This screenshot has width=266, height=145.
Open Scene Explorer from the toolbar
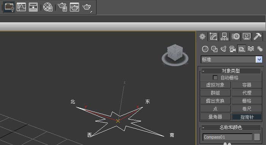pos(9,7)
